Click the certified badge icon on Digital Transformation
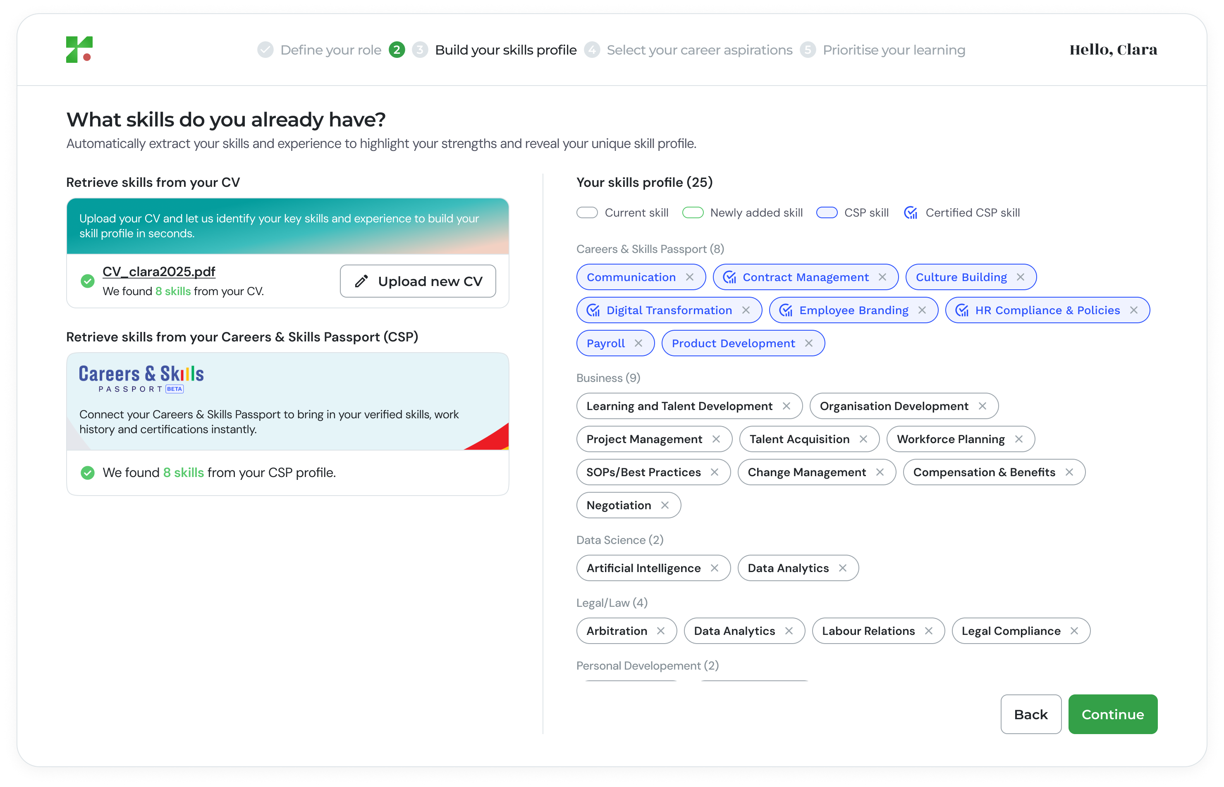The height and width of the screenshot is (787, 1224). point(593,310)
